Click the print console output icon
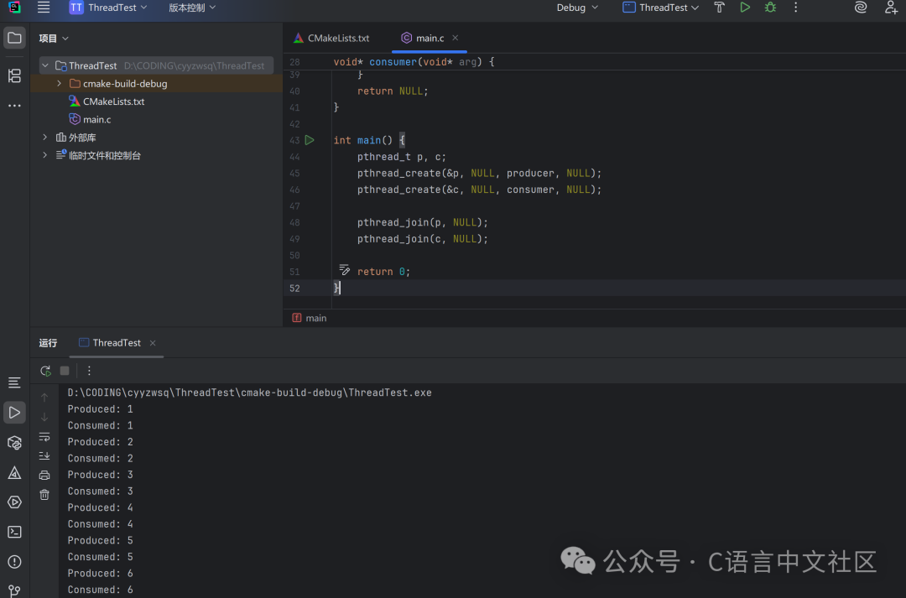Image resolution: width=906 pixels, height=598 pixels. (x=44, y=476)
